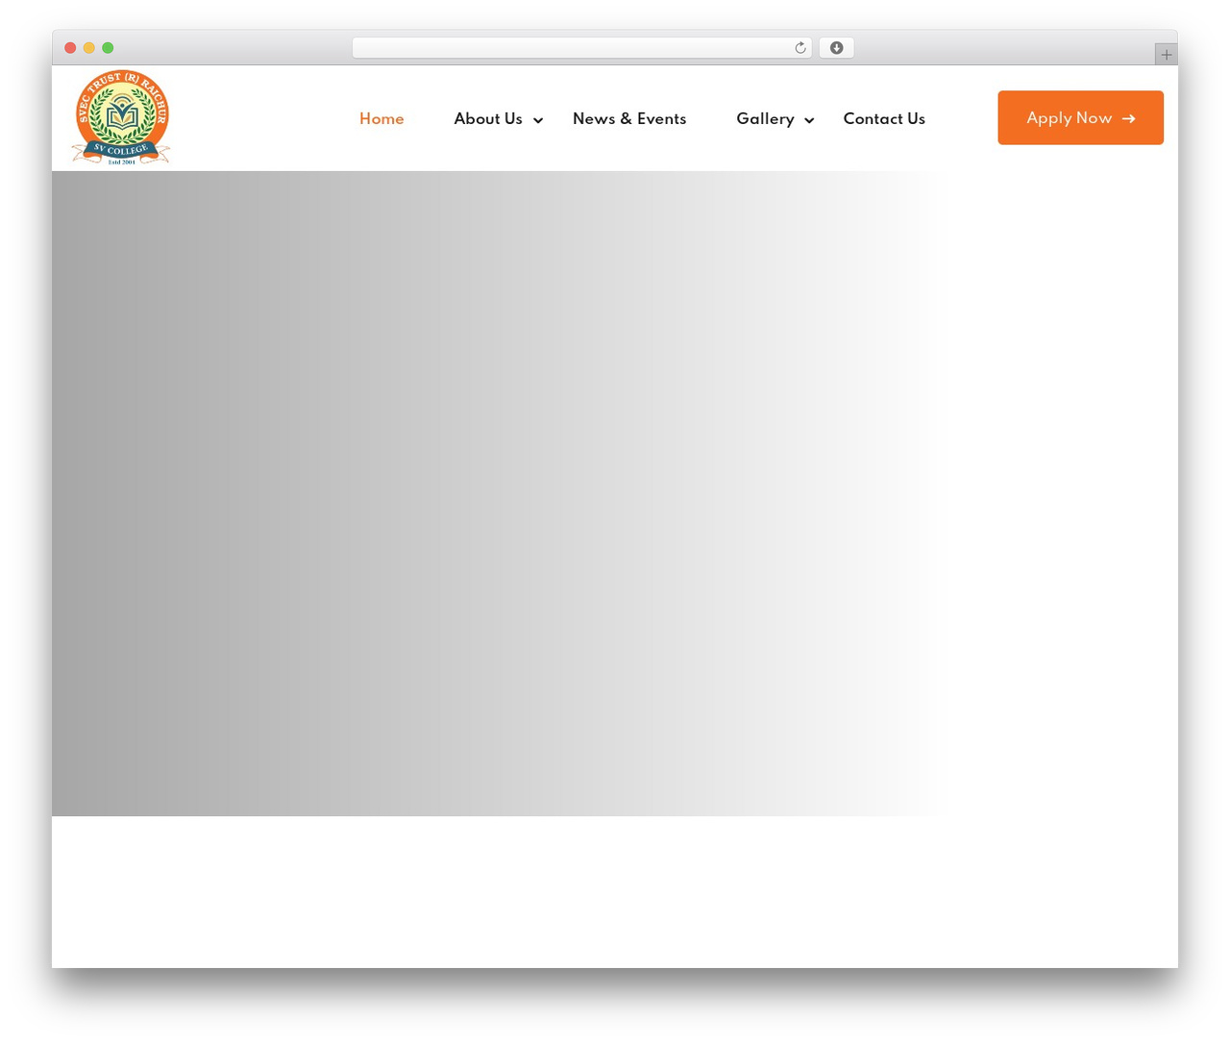Open the Home menu item
1230x1042 pixels.
click(381, 118)
